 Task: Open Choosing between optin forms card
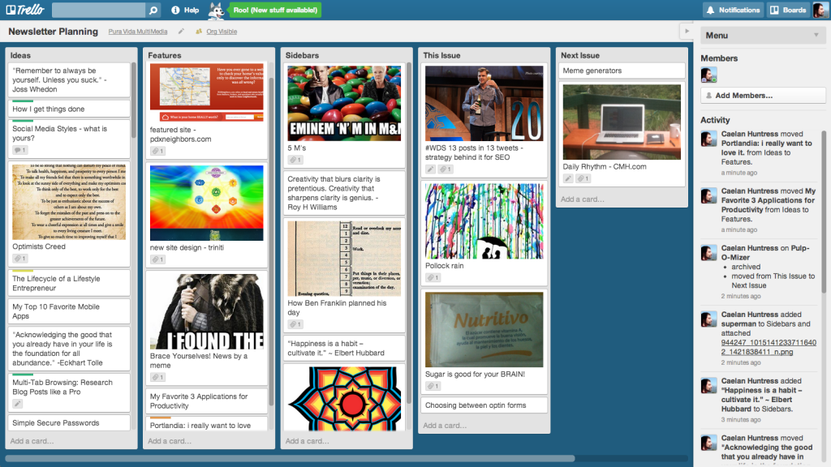pyautogui.click(x=484, y=405)
